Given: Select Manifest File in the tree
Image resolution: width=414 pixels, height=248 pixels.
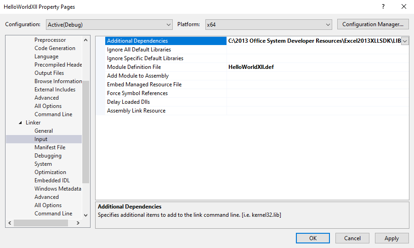Looking at the screenshot, I should [50, 147].
